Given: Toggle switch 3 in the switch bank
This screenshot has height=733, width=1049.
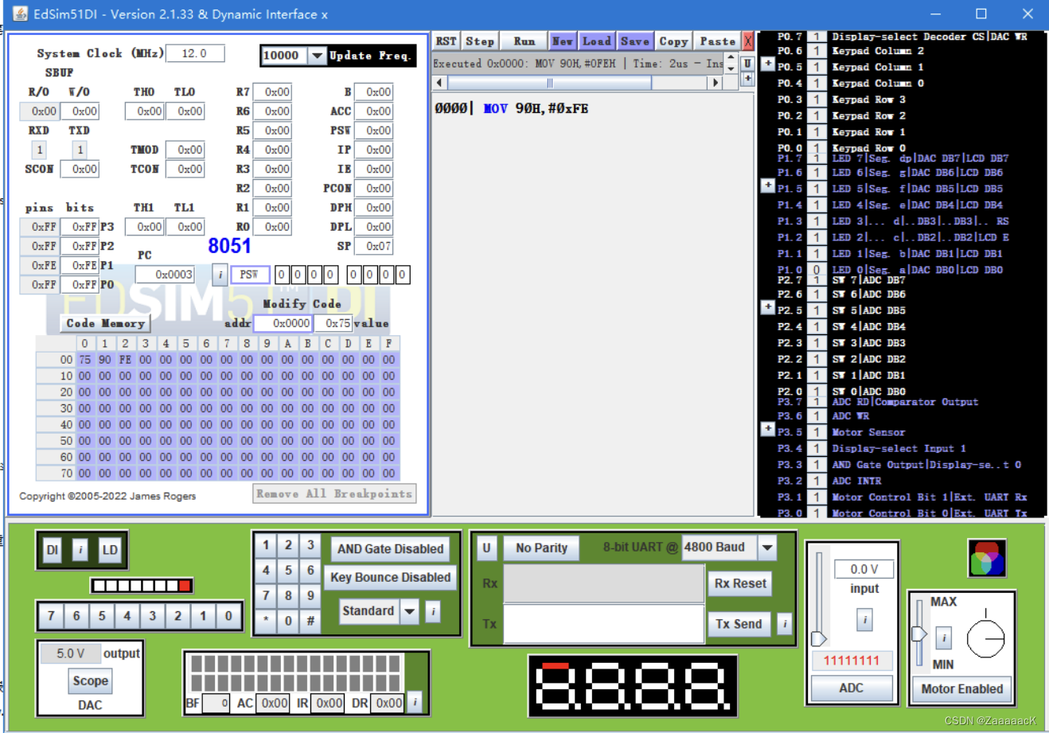Looking at the screenshot, I should click(153, 615).
